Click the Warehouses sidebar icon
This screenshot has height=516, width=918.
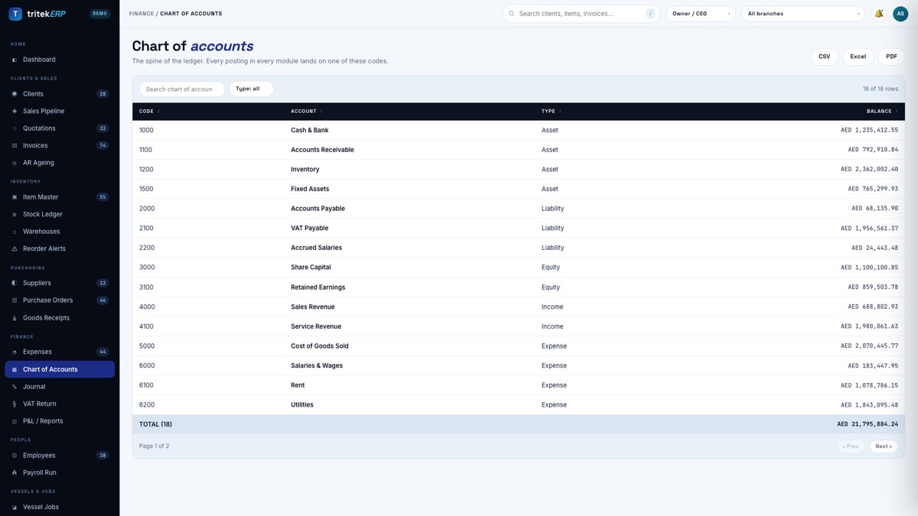coord(15,232)
